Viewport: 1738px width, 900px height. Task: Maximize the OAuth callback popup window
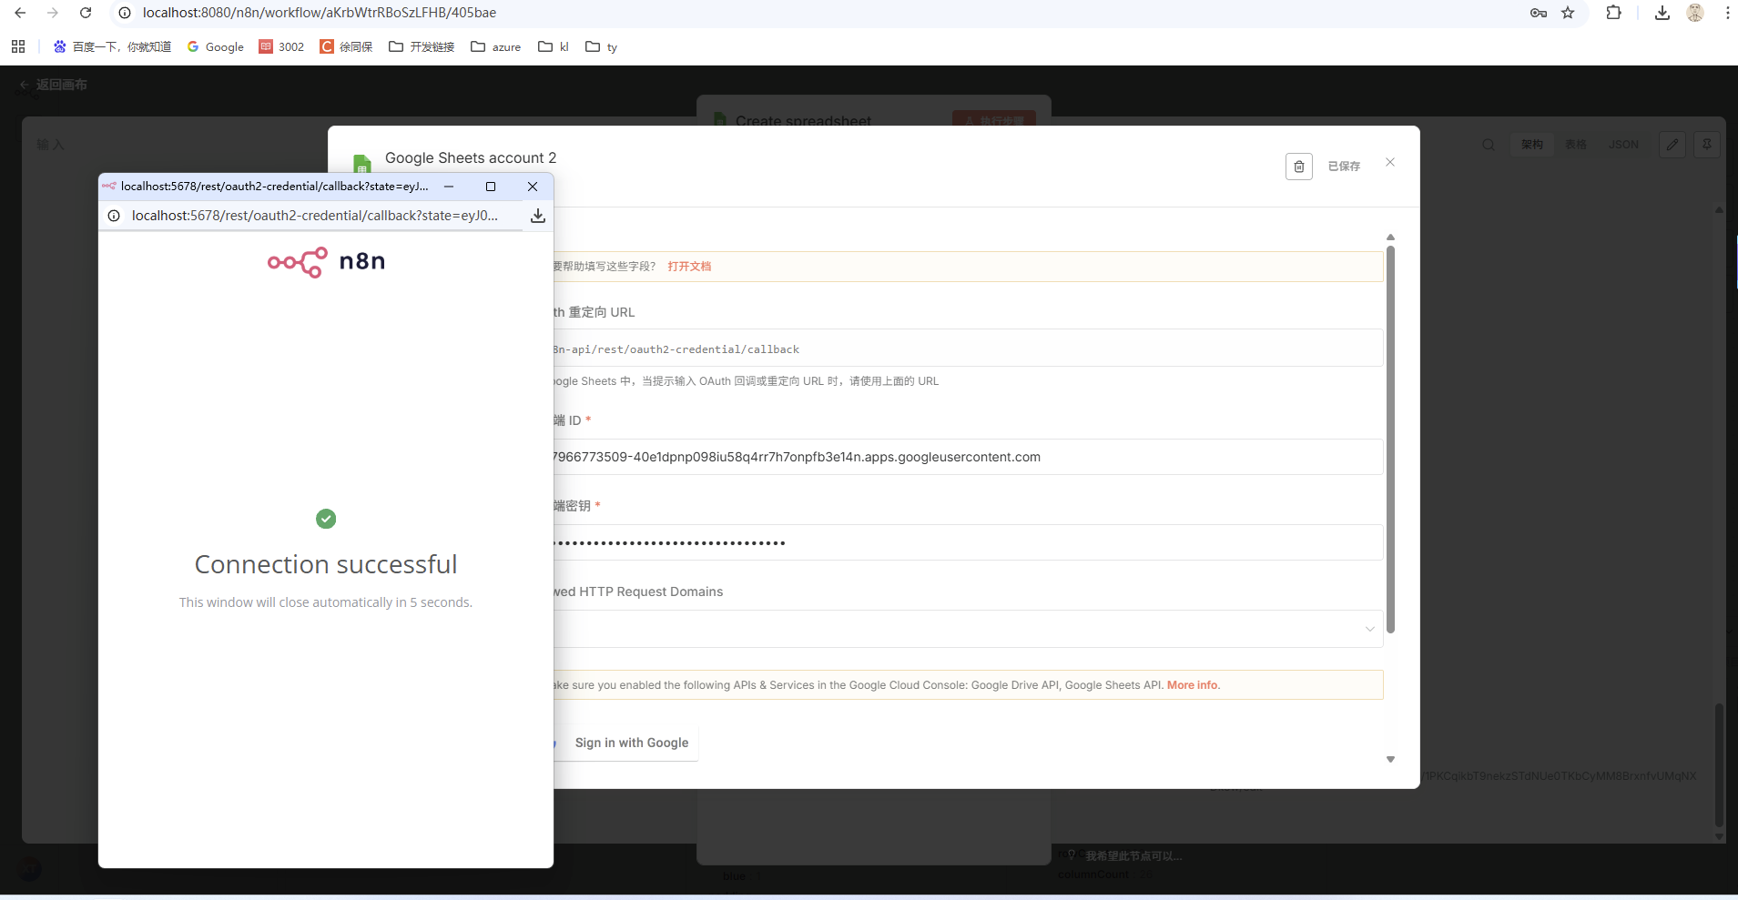pos(491,187)
